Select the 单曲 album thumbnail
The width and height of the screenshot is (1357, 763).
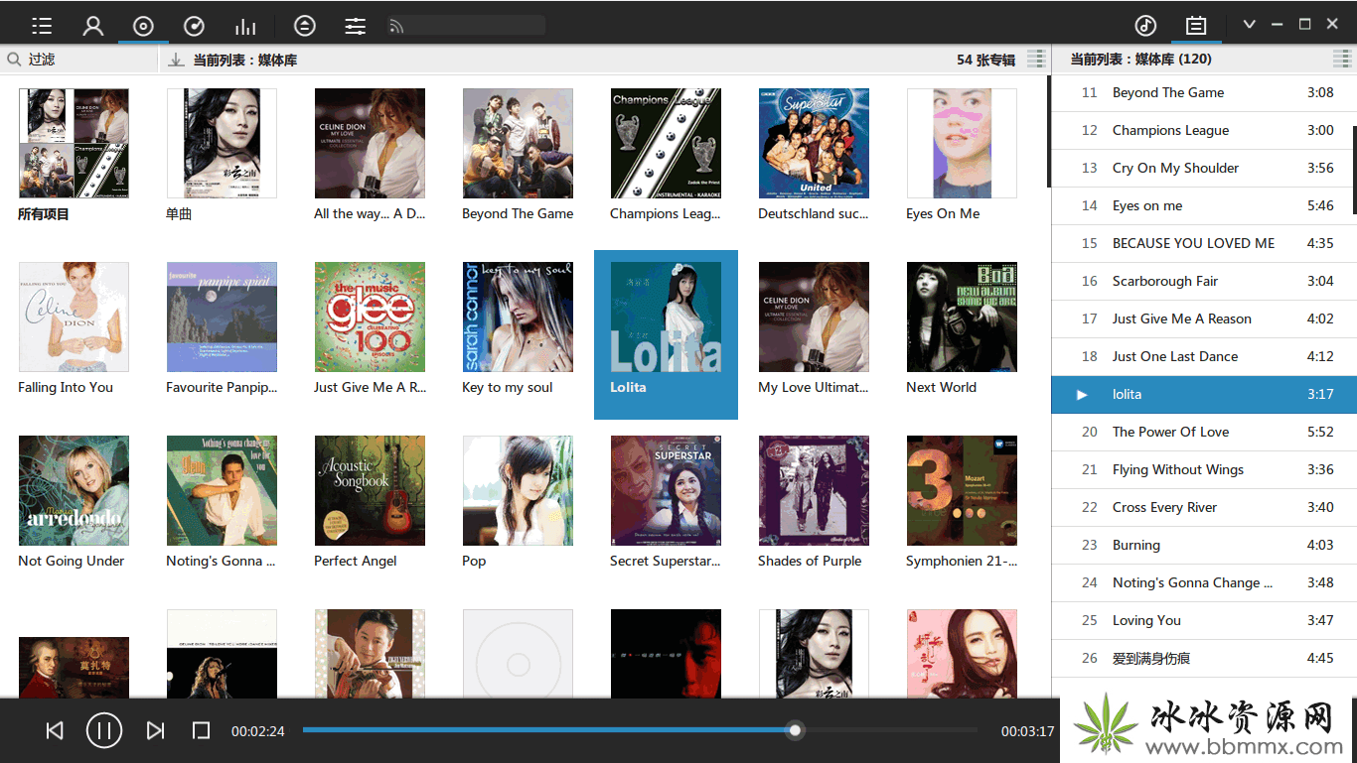(x=222, y=144)
